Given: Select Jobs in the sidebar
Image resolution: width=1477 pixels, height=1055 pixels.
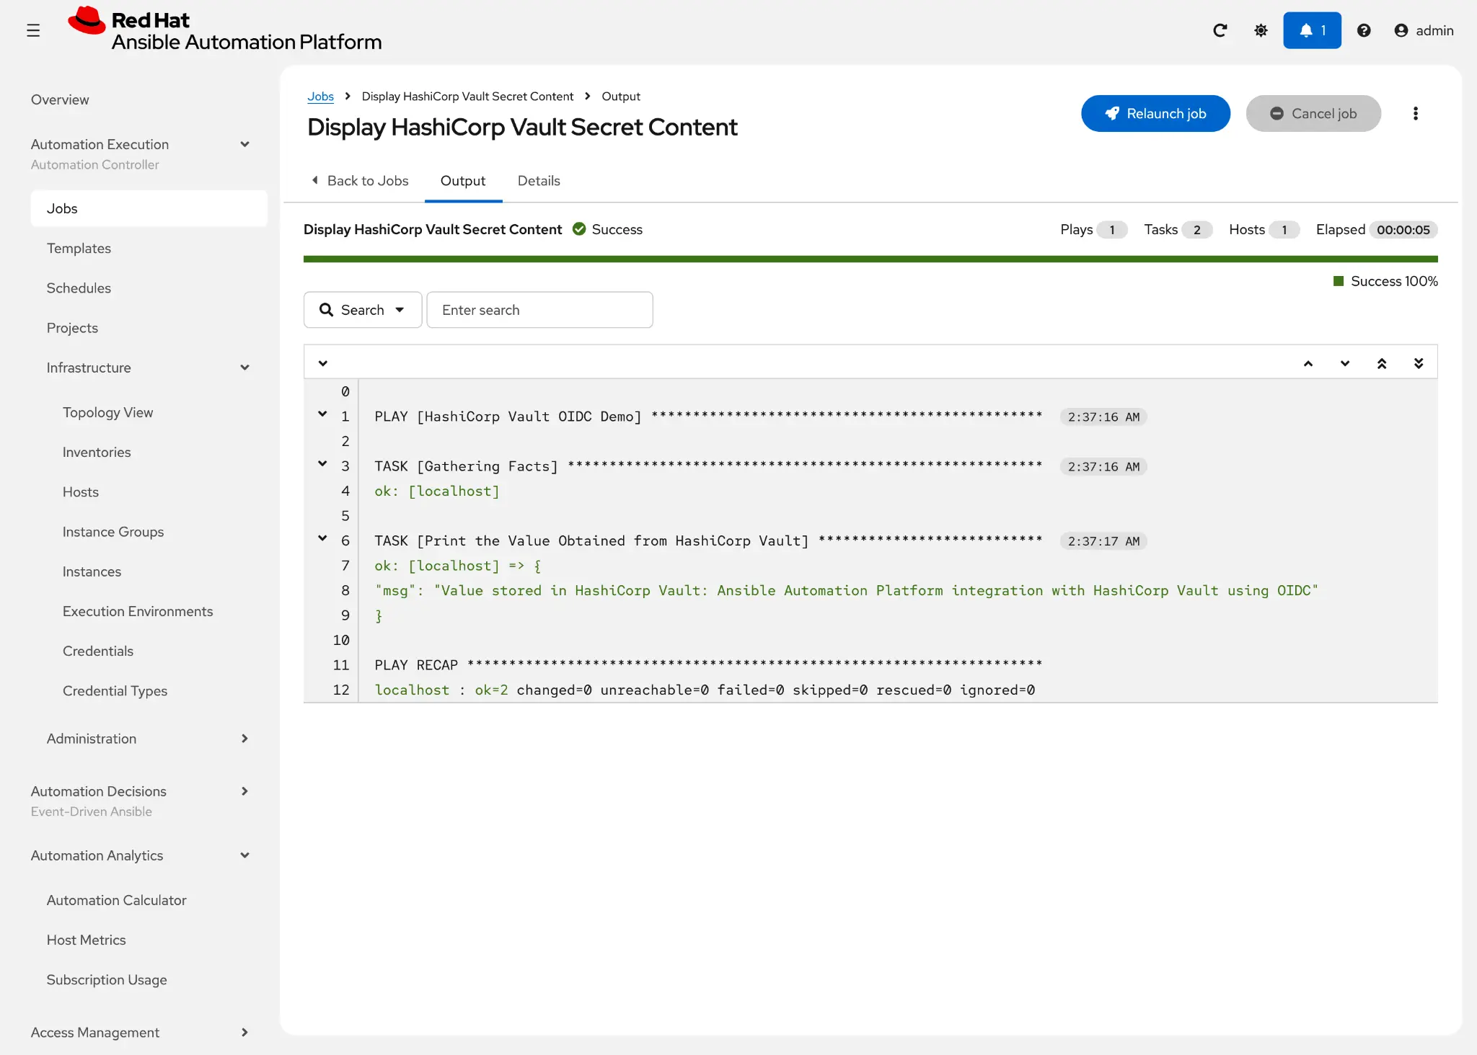Looking at the screenshot, I should pyautogui.click(x=149, y=208).
